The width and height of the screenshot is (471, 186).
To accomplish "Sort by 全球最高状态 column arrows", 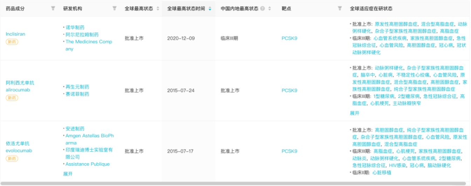I will tap(158, 8).
